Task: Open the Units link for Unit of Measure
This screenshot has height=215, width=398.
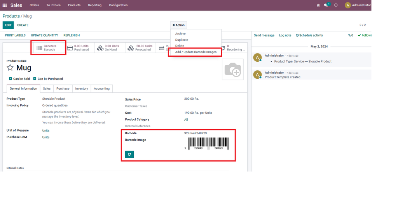Action: click(x=46, y=130)
